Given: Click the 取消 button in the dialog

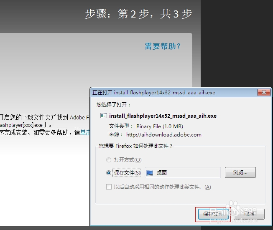Looking at the screenshot, I should coord(249,214).
